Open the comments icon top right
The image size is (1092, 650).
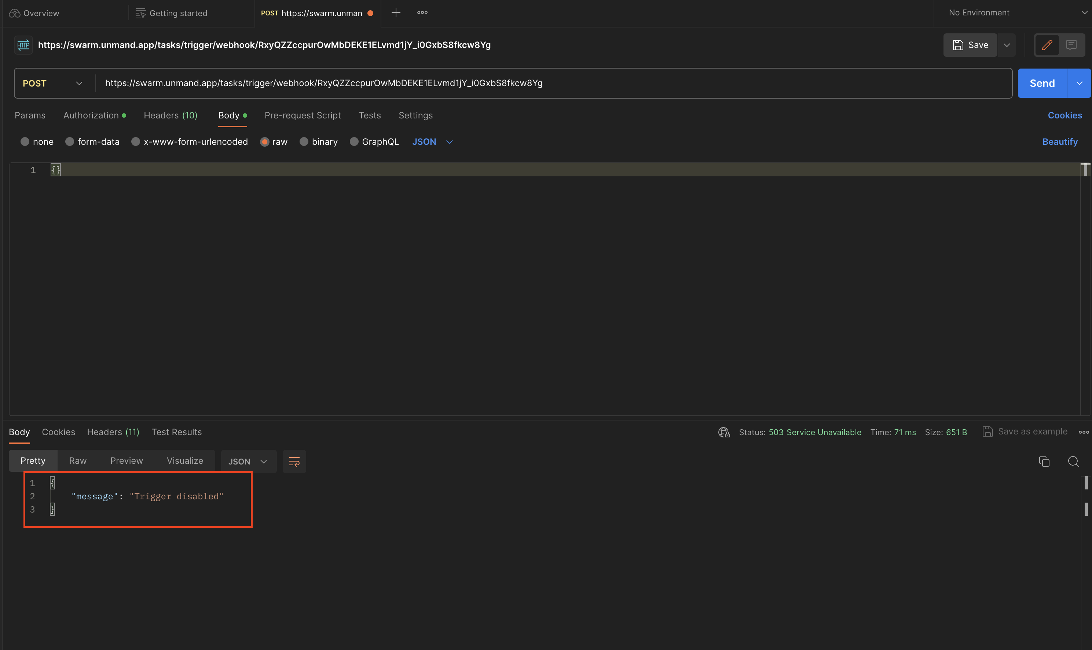coord(1072,45)
